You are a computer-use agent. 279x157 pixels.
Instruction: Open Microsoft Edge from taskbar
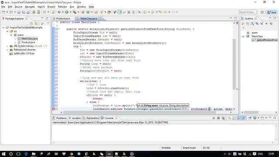[x=26, y=154]
